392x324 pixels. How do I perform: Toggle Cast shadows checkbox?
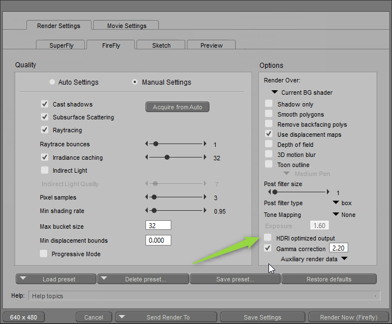(x=45, y=104)
